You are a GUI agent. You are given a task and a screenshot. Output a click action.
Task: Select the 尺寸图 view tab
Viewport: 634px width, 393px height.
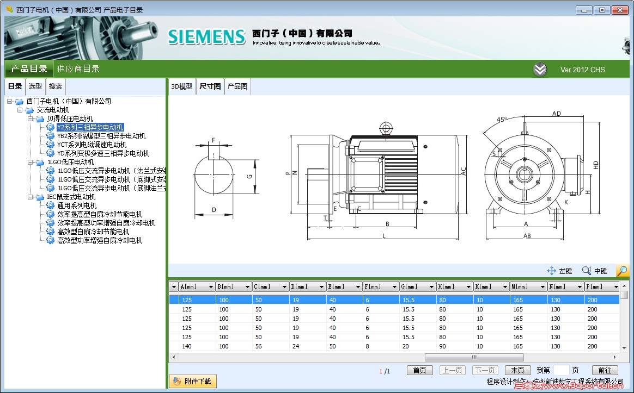210,86
